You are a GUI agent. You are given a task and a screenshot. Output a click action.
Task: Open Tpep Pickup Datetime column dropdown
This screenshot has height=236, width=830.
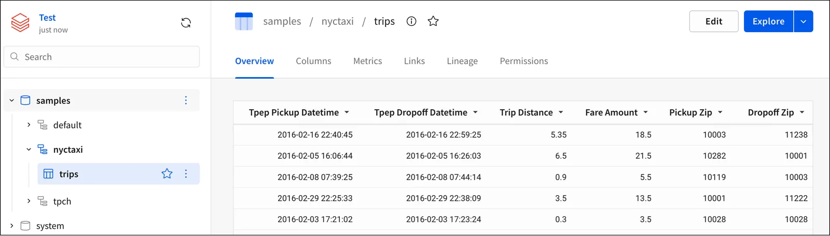click(347, 112)
